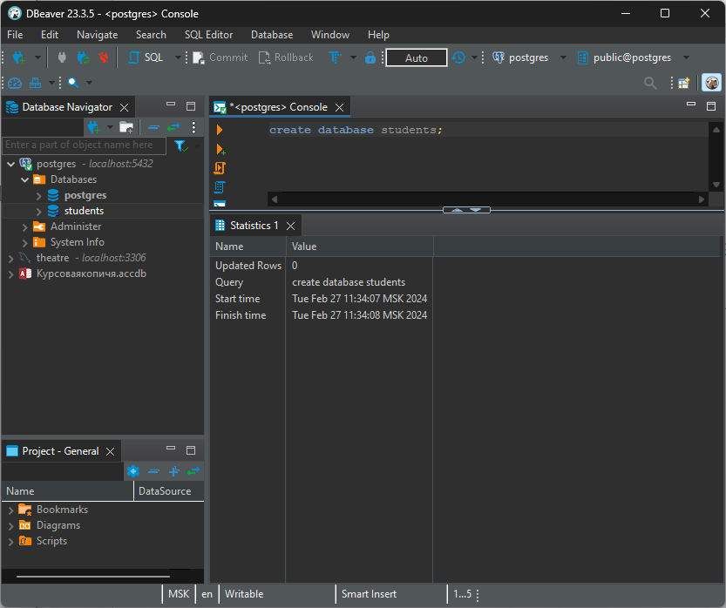
Task: Click the results panel splitter arrows
Action: click(x=466, y=210)
